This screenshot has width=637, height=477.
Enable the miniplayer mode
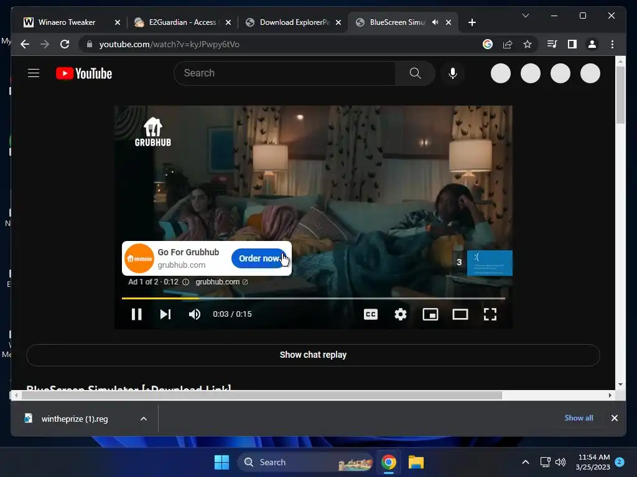coord(430,314)
